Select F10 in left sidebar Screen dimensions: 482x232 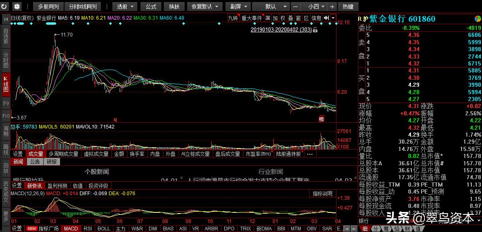(x=6, y=116)
